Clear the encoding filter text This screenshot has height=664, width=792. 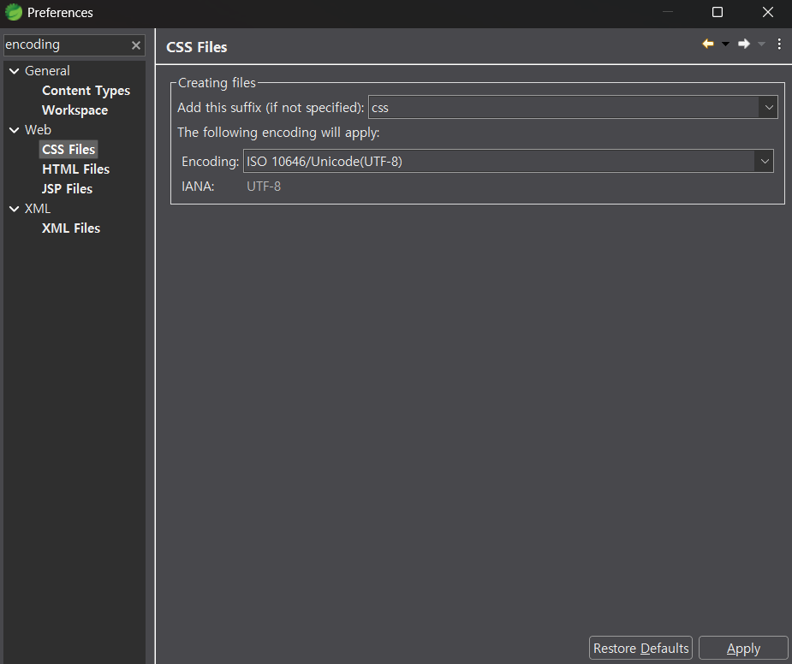click(136, 45)
